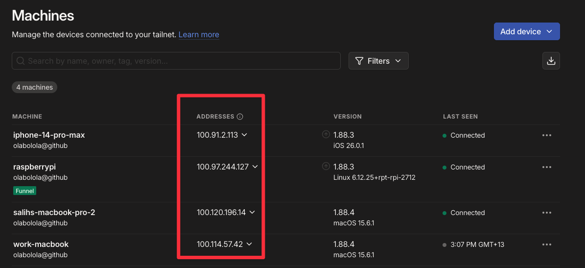Open the raspberrypi machine details
This screenshot has height=268, width=585.
34,167
